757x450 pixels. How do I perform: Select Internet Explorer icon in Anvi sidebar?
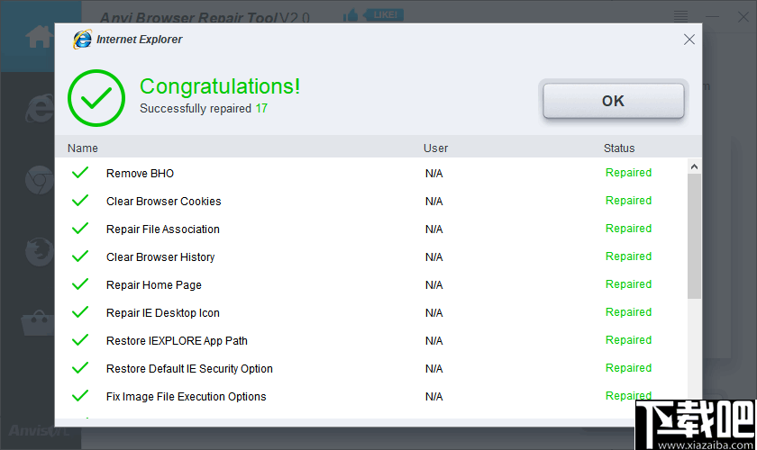click(x=40, y=108)
